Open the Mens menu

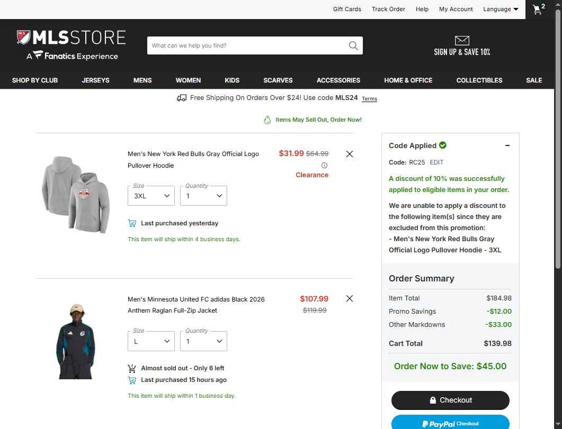coord(142,80)
